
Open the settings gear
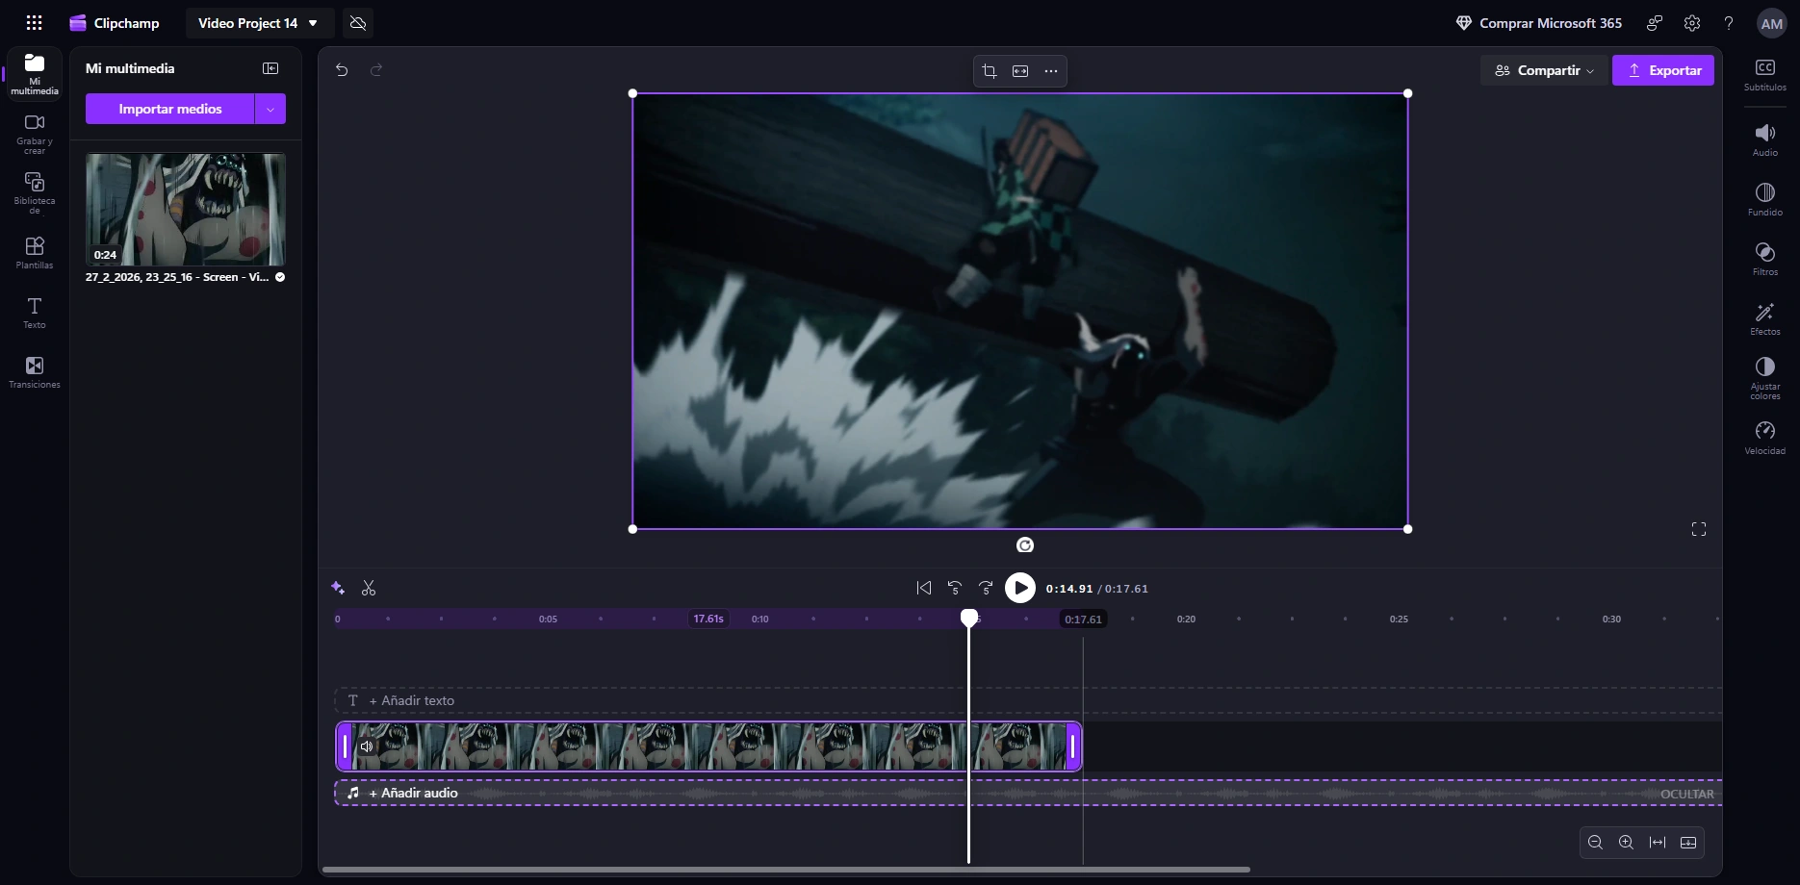[1692, 23]
